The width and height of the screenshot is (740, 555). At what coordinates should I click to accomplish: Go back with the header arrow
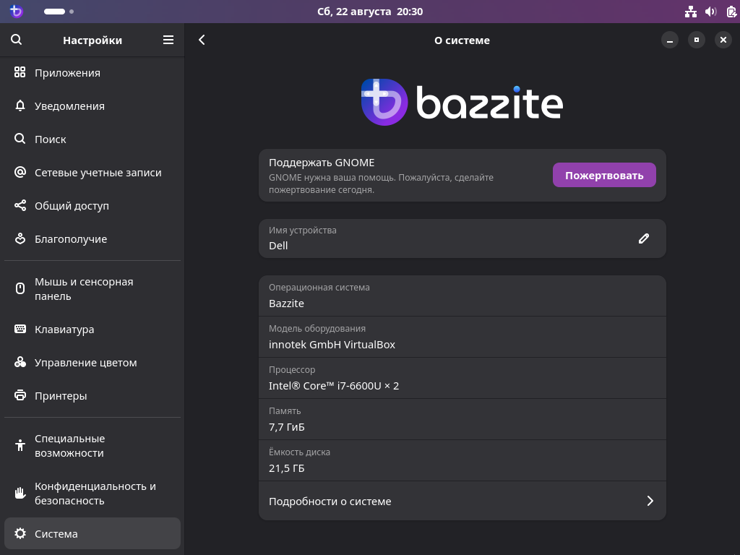202,40
